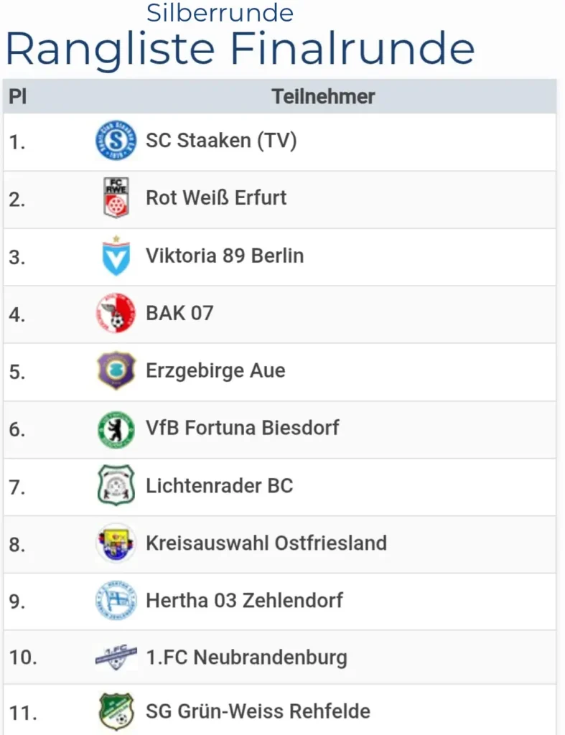The image size is (565, 735).
Task: Select the Lichtenrader BC green crest
Action: point(116,485)
